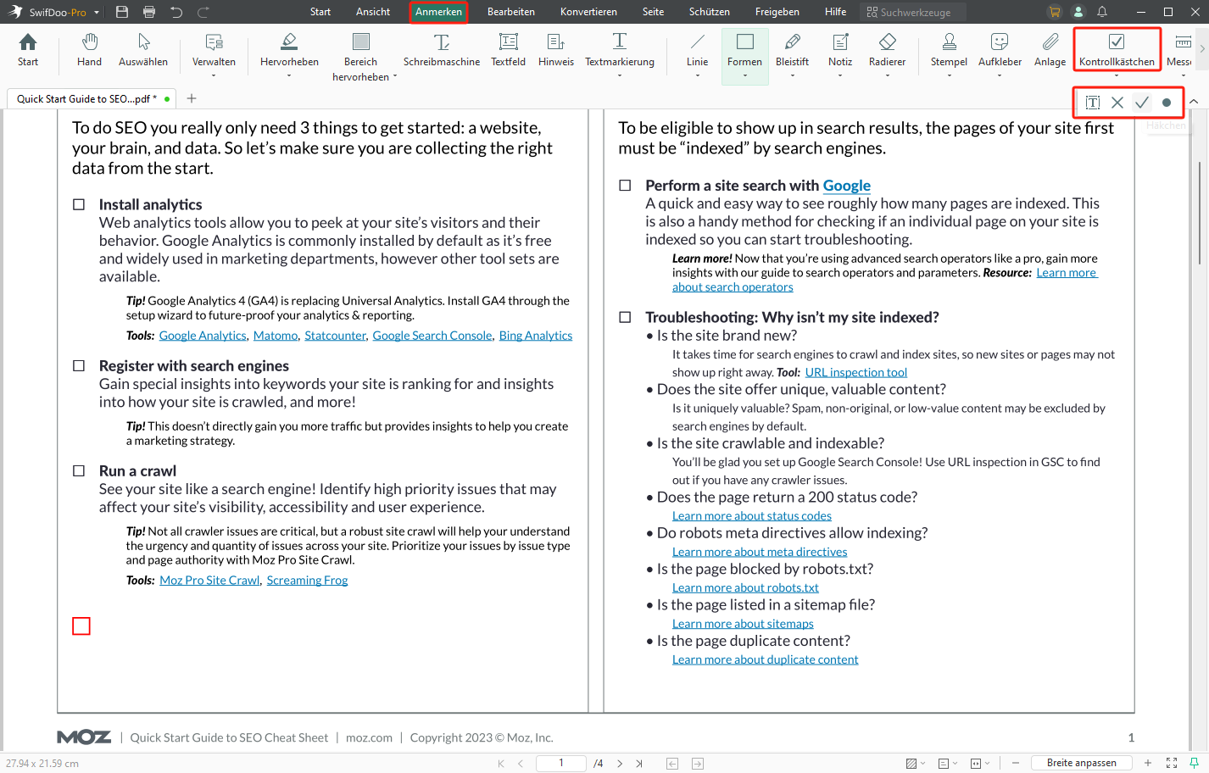Open notifications bell
This screenshot has height=773, width=1209.
1102,12
